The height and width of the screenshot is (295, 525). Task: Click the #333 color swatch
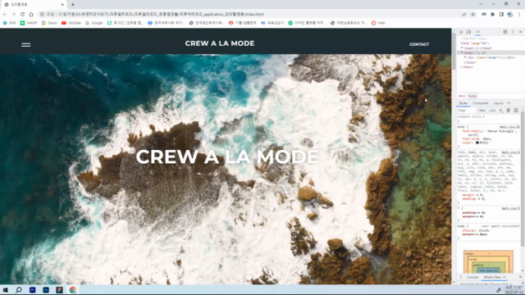point(477,143)
